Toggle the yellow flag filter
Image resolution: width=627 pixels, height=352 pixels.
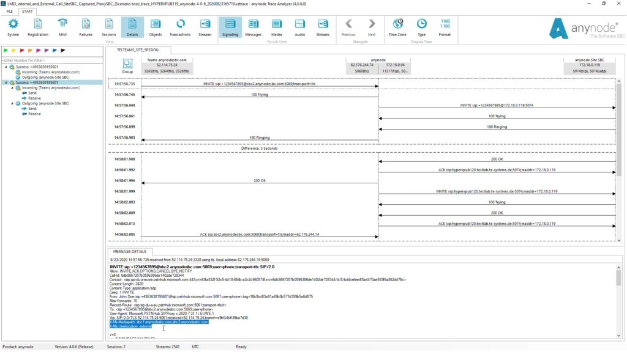point(13,51)
